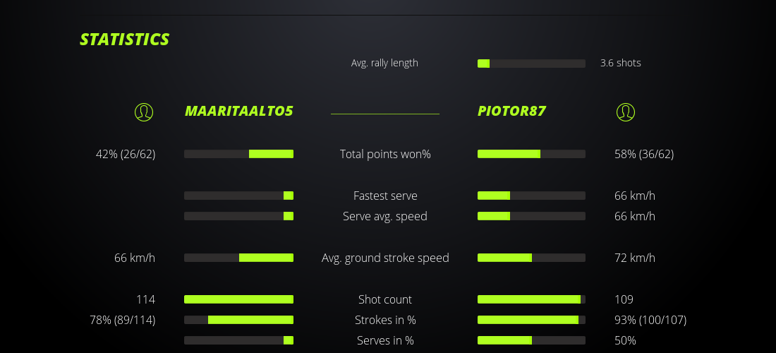Click MAARITAALTO5's Serve avg. speed bar

coord(238,216)
